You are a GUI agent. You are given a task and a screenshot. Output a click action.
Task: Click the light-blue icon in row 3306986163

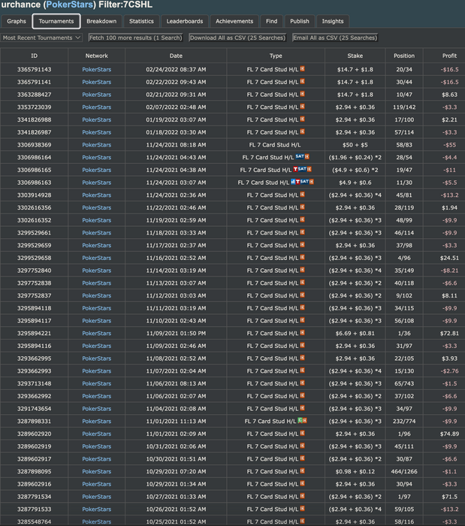(x=293, y=182)
